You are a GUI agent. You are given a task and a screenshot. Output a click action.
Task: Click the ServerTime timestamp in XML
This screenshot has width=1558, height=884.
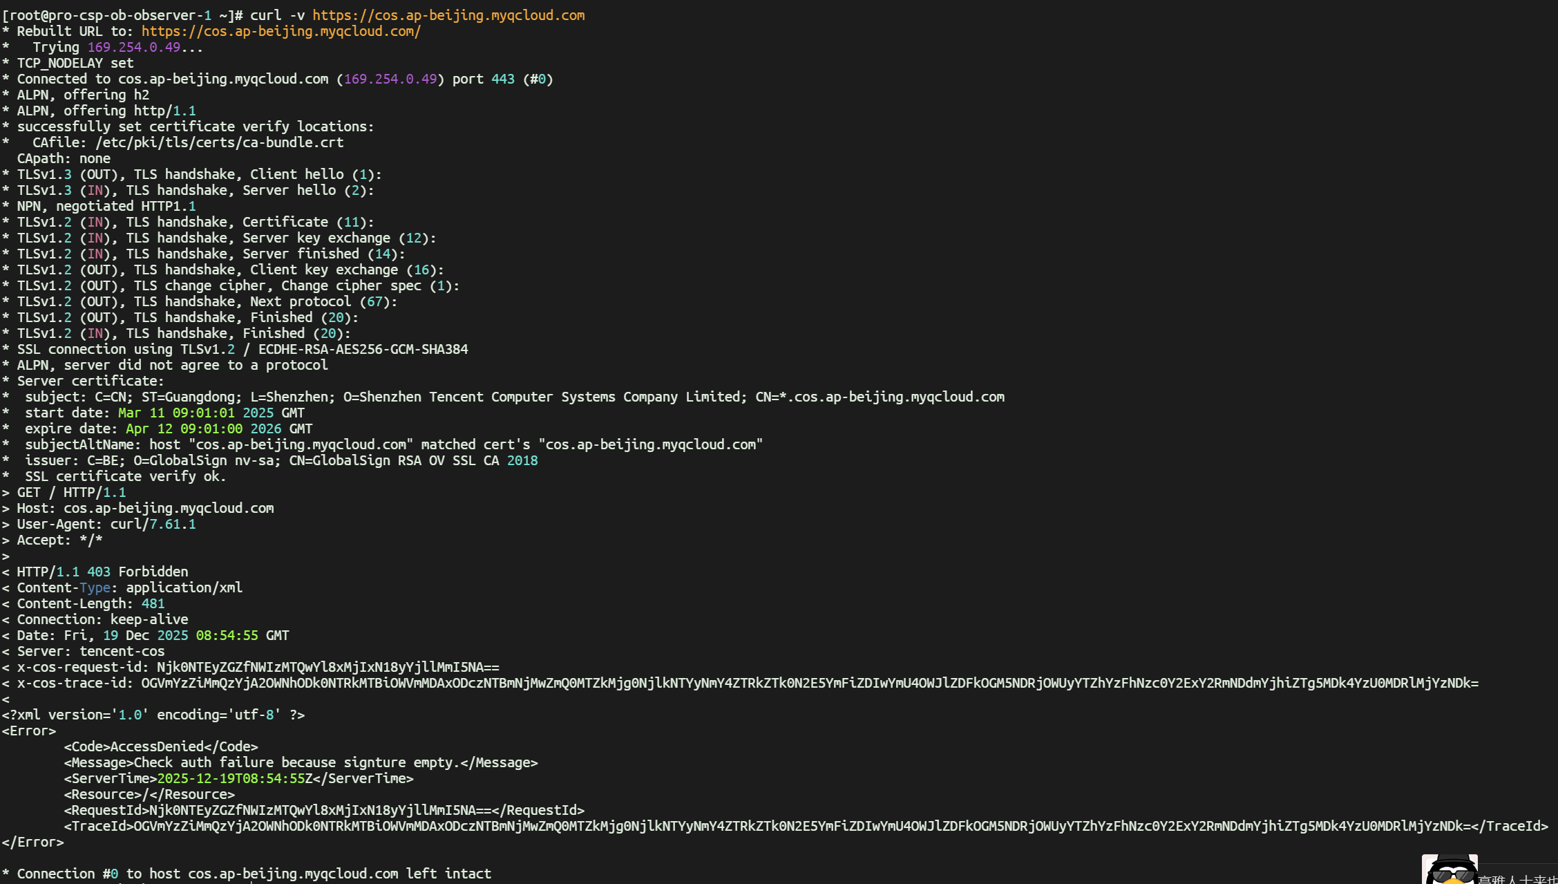[235, 779]
